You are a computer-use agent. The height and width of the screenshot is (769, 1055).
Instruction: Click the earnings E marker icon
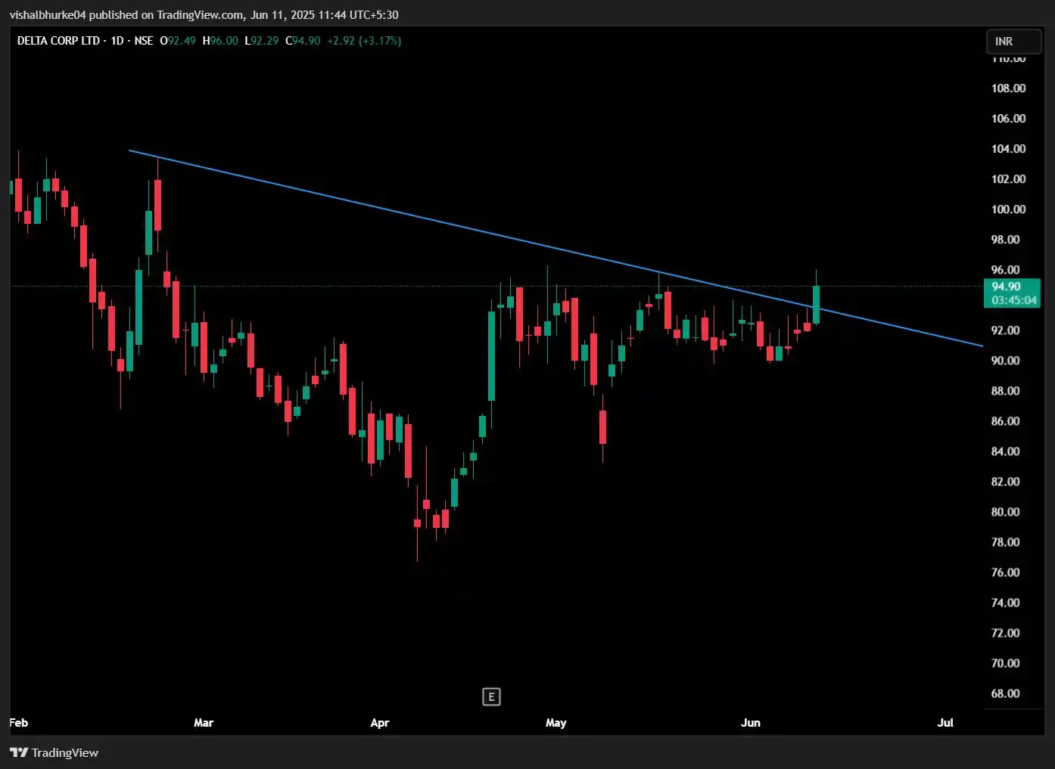click(x=491, y=697)
